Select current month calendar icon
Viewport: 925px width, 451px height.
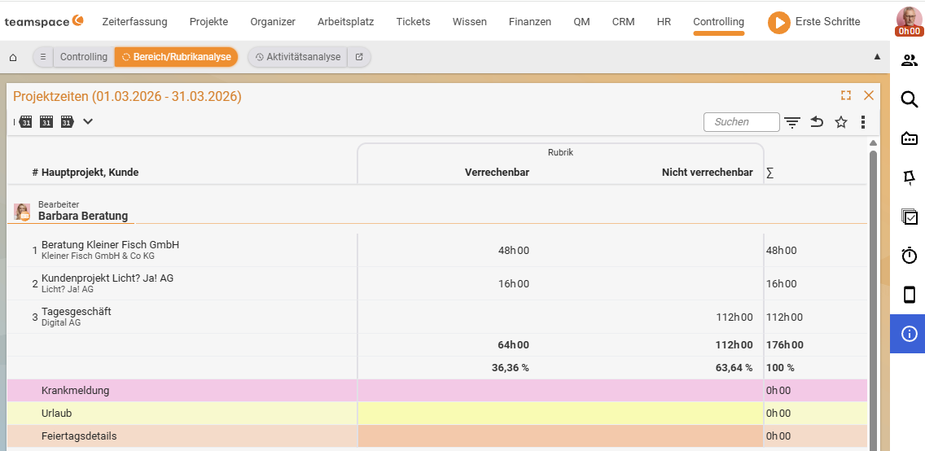click(x=46, y=122)
